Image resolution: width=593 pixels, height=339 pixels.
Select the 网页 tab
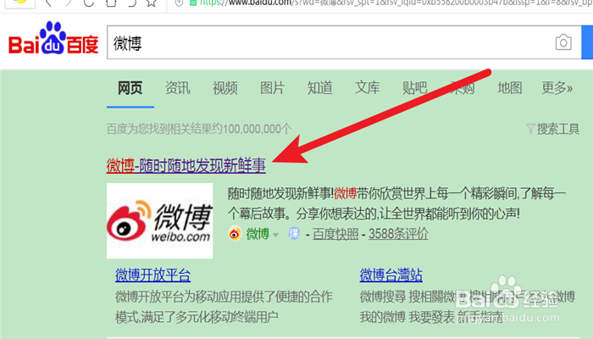coord(130,88)
